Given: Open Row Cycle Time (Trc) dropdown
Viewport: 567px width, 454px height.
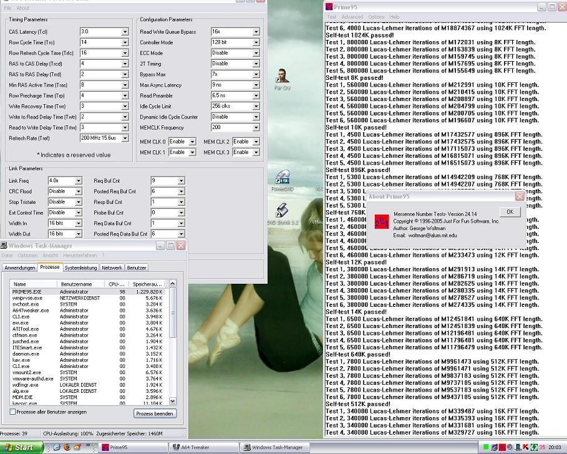Looking at the screenshot, I should pyautogui.click(x=125, y=42).
